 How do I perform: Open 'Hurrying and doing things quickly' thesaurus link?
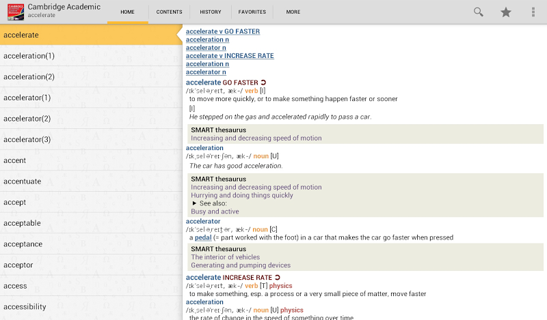[242, 195]
